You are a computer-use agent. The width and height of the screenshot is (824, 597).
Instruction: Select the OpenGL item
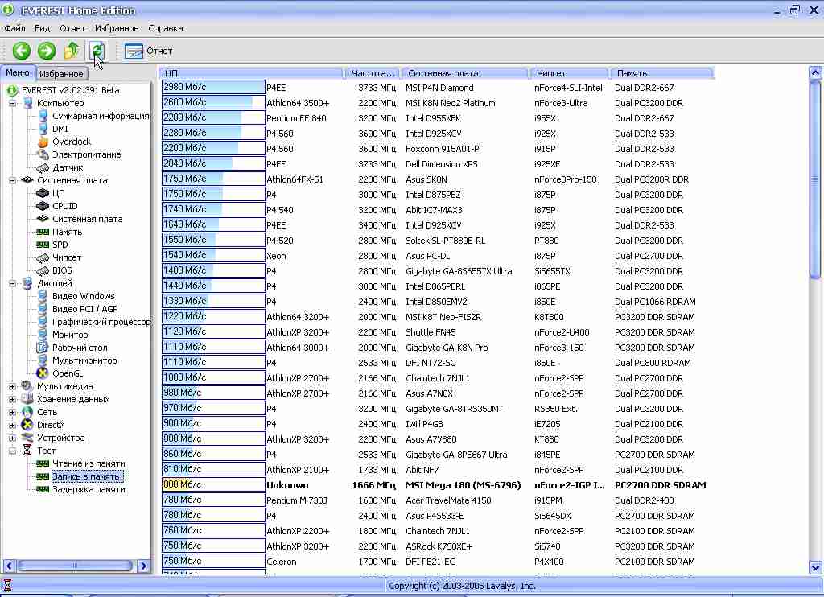point(68,373)
